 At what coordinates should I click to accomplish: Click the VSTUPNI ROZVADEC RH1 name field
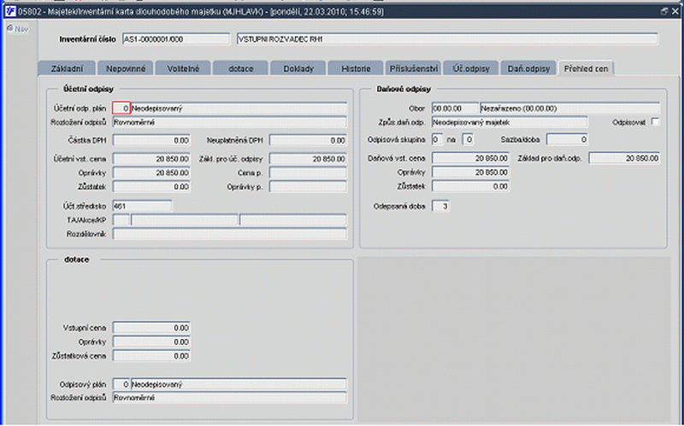click(x=447, y=39)
